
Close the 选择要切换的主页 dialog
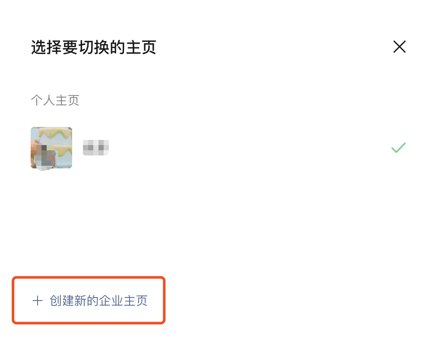coord(399,47)
